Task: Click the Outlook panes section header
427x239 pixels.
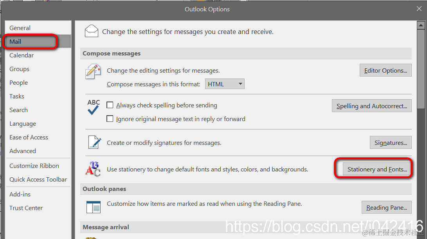Action: click(x=246, y=189)
